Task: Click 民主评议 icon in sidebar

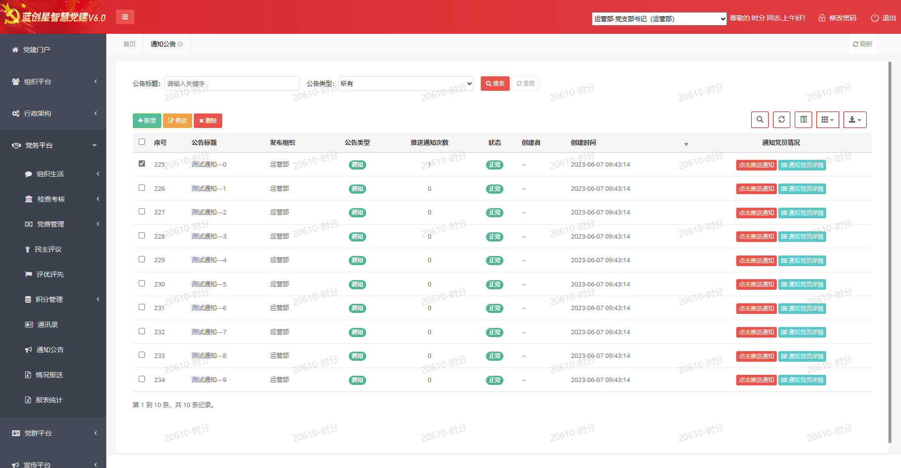Action: pos(28,249)
